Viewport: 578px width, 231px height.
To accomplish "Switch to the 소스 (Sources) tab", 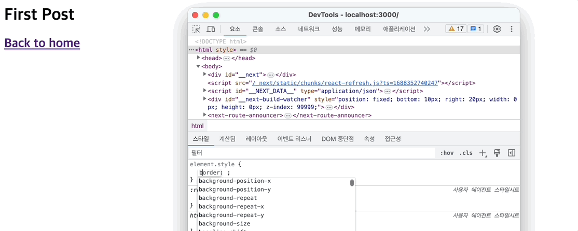I will (x=281, y=29).
